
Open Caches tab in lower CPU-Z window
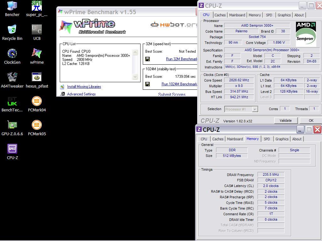(x=218, y=139)
